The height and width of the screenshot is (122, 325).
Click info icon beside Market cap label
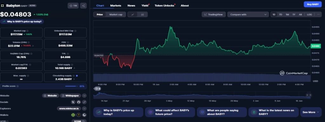coord(27,31)
